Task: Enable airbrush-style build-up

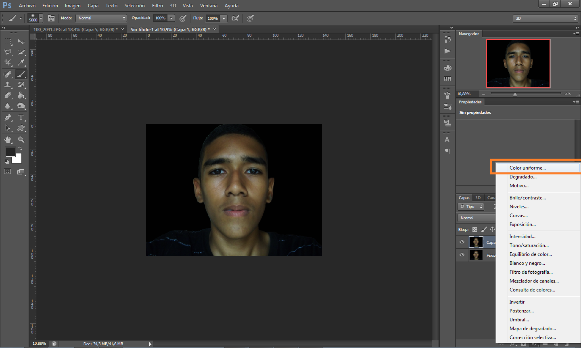Action: coord(235,18)
